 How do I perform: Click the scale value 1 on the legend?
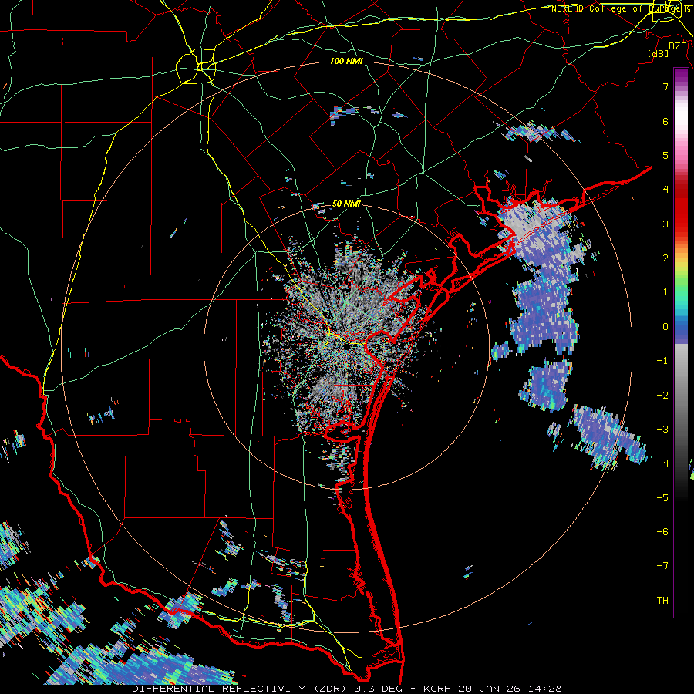pos(665,292)
